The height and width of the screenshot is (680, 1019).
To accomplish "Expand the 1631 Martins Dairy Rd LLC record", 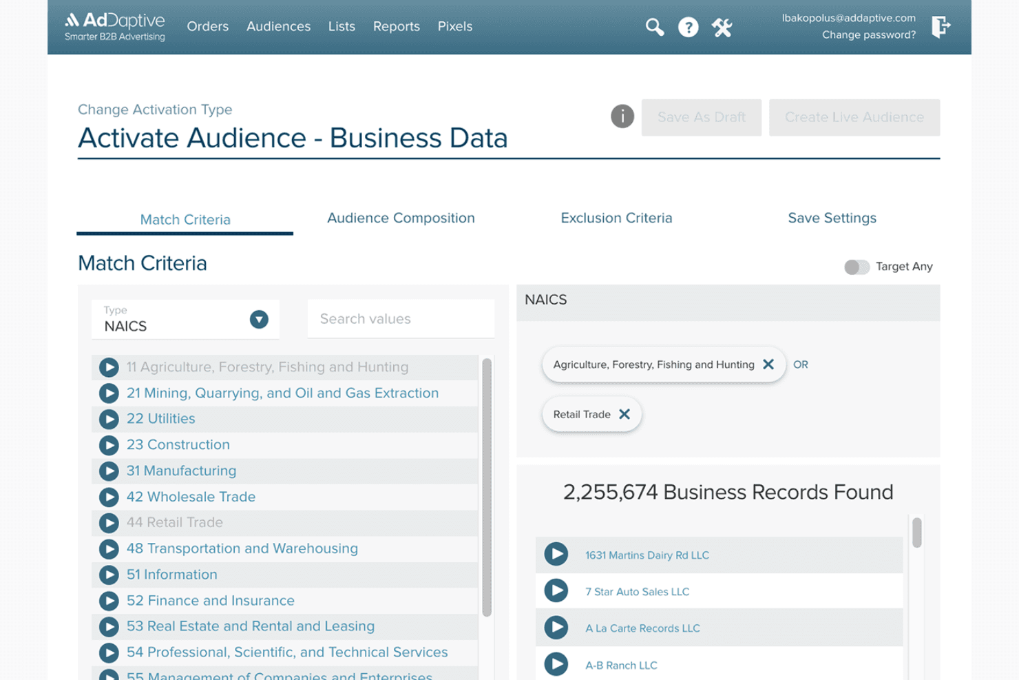I will point(556,555).
